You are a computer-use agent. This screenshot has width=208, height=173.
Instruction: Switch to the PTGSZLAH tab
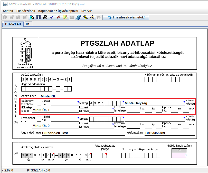coord(13,24)
